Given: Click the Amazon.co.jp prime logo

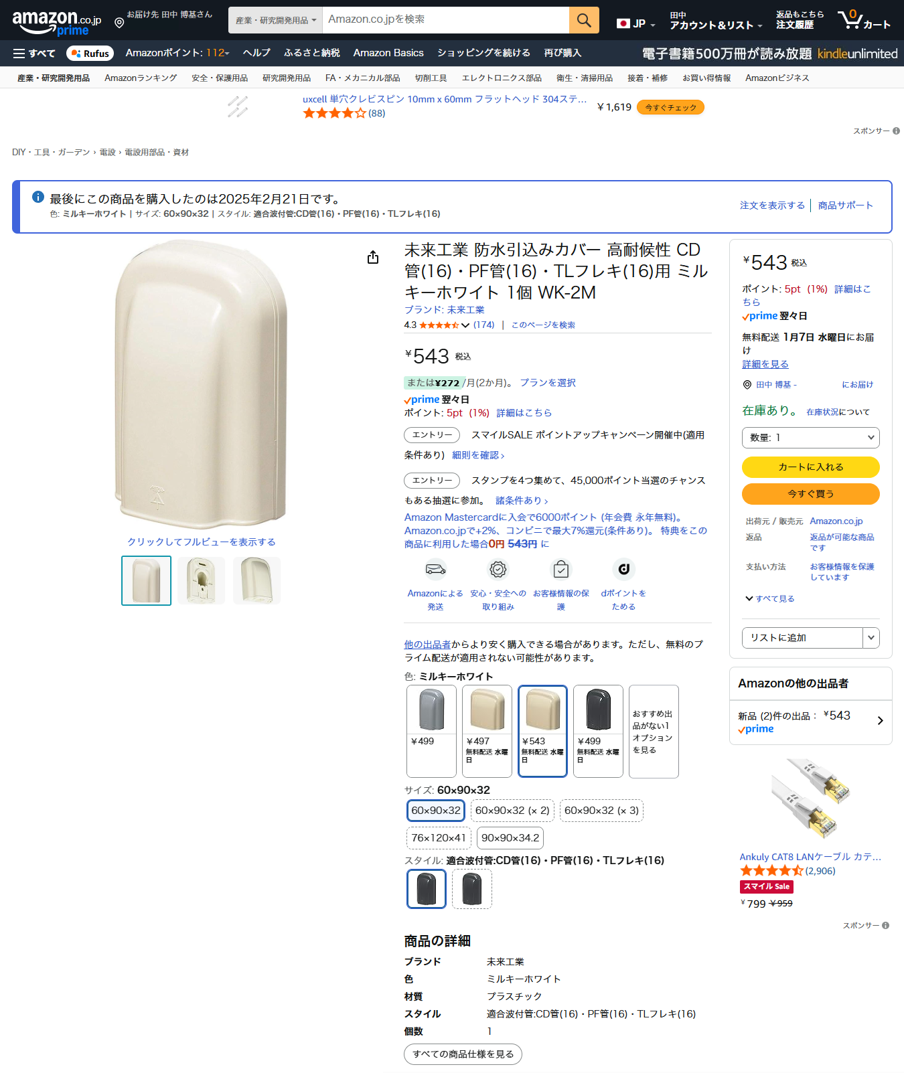Looking at the screenshot, I should pyautogui.click(x=57, y=22).
